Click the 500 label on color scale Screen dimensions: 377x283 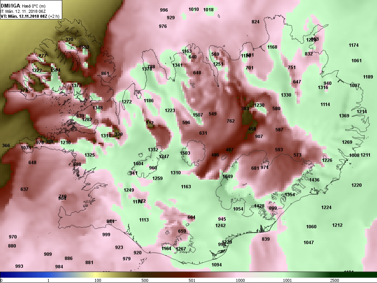click(145, 280)
